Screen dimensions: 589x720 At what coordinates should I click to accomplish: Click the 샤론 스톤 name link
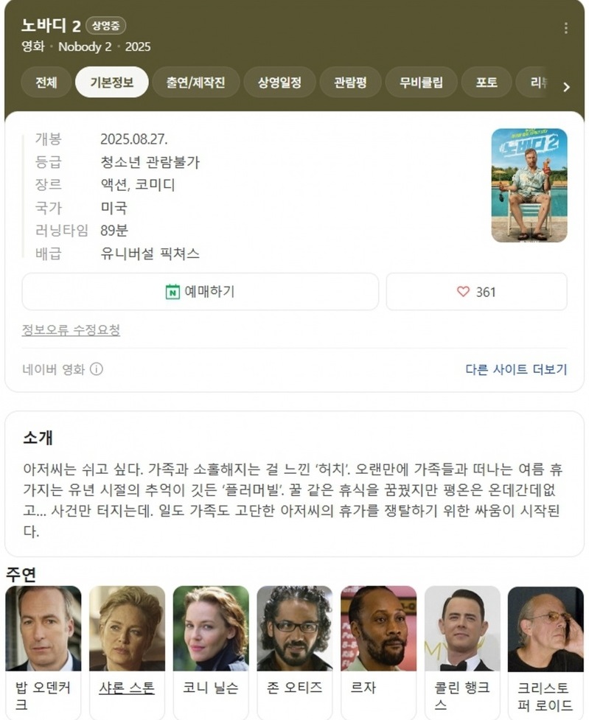click(x=127, y=688)
